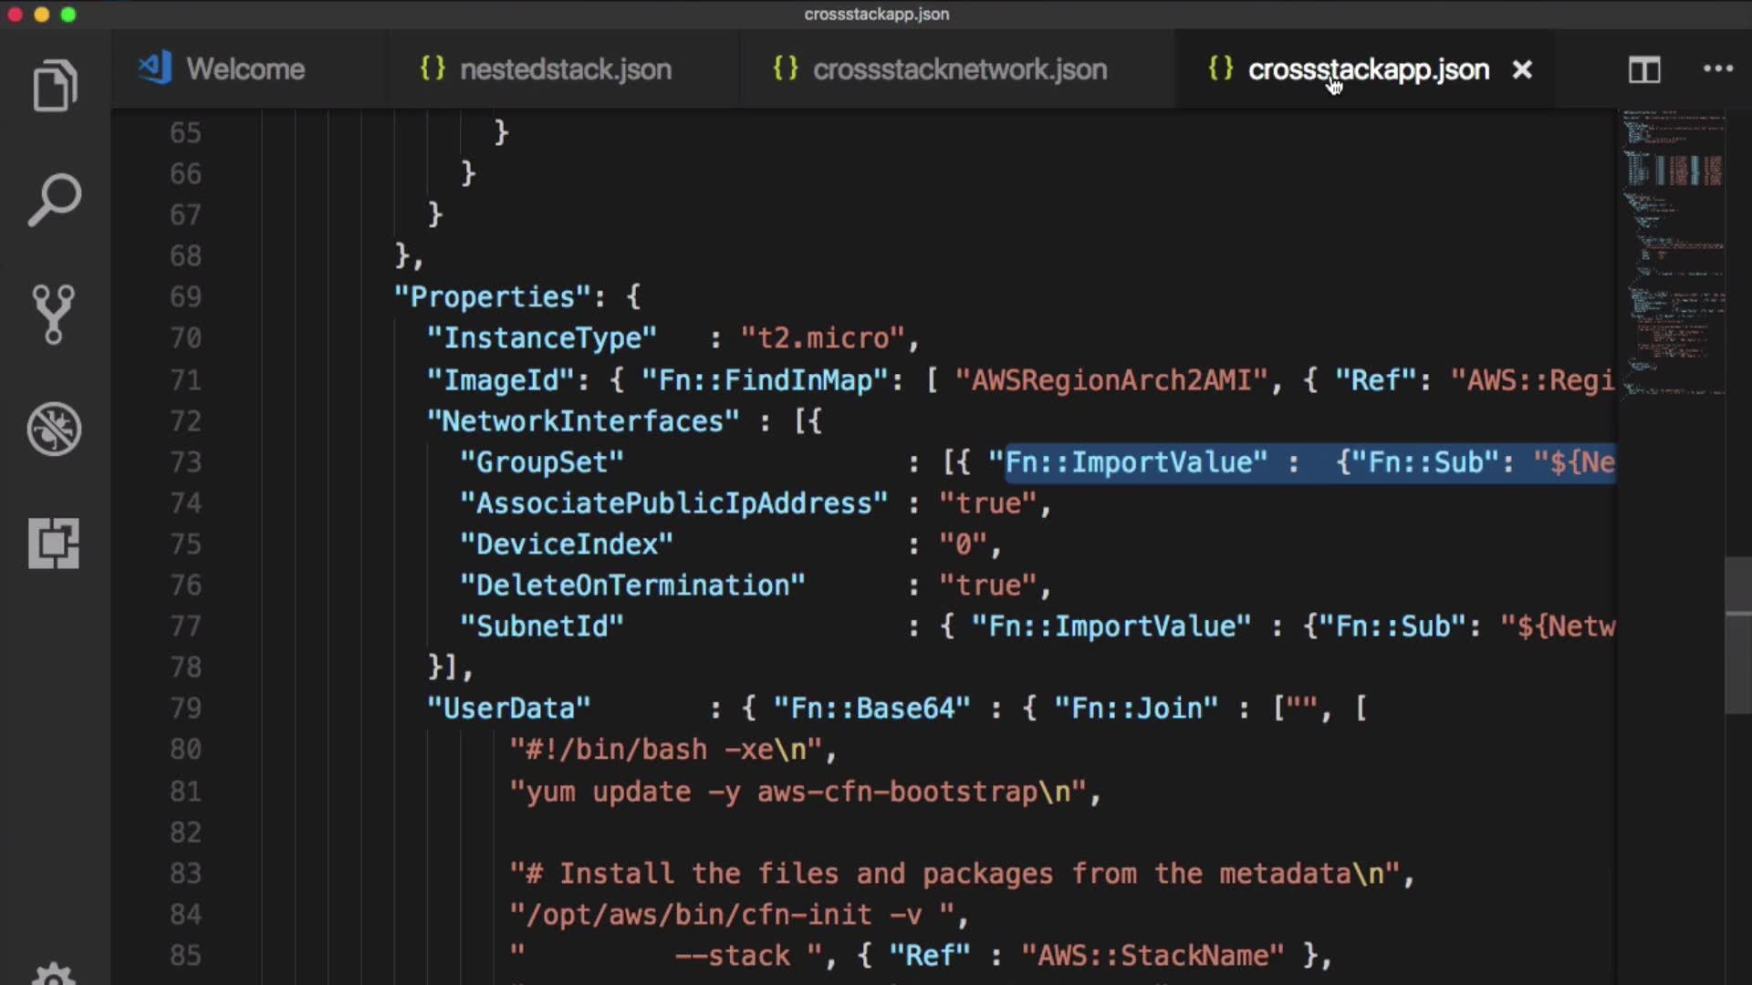Click the split editor icon
The width and height of the screenshot is (1752, 985).
[1644, 69]
